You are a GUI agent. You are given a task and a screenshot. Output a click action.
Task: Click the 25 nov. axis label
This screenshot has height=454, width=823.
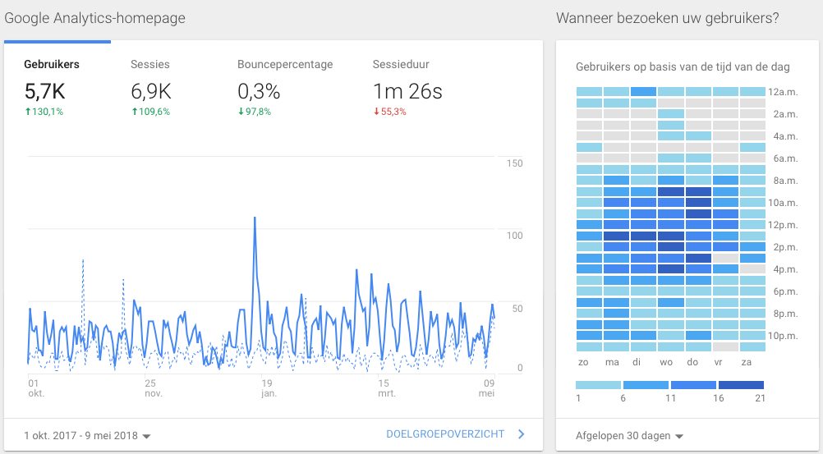click(154, 388)
